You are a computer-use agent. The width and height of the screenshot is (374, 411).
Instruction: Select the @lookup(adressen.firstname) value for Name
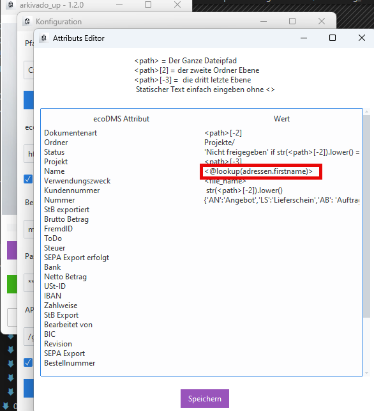click(258, 171)
